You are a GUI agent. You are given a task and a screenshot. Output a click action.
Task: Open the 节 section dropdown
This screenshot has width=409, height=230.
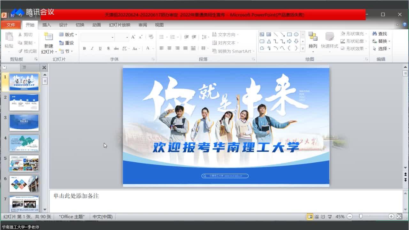tap(66, 51)
